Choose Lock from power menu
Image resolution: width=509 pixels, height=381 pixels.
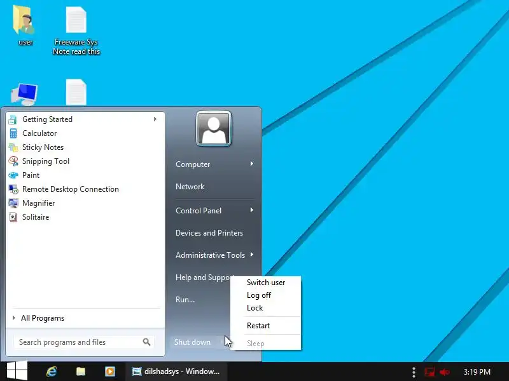266,308
